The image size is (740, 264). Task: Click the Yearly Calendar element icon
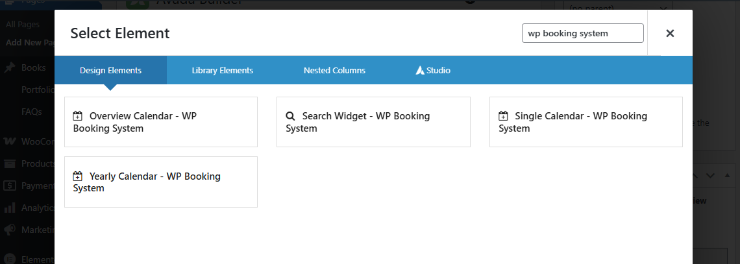pos(78,176)
